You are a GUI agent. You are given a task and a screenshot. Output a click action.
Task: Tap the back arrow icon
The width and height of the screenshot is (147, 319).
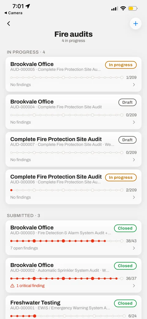pyautogui.click(x=9, y=23)
